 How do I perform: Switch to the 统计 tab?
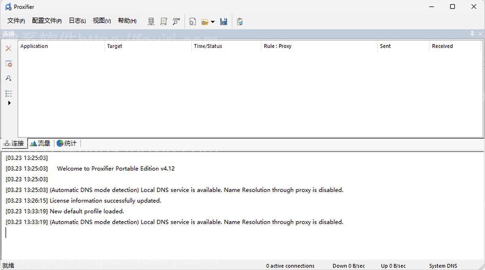click(x=67, y=143)
